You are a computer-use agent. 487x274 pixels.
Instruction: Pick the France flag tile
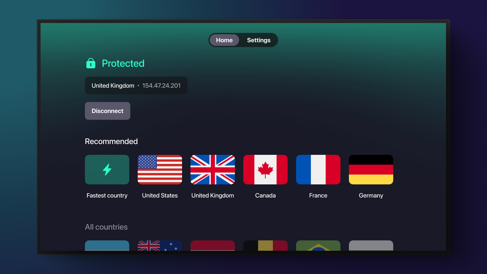[318, 170]
